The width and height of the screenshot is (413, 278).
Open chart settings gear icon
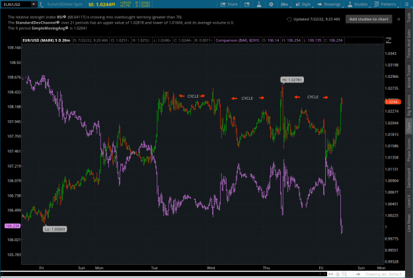click(271, 4)
